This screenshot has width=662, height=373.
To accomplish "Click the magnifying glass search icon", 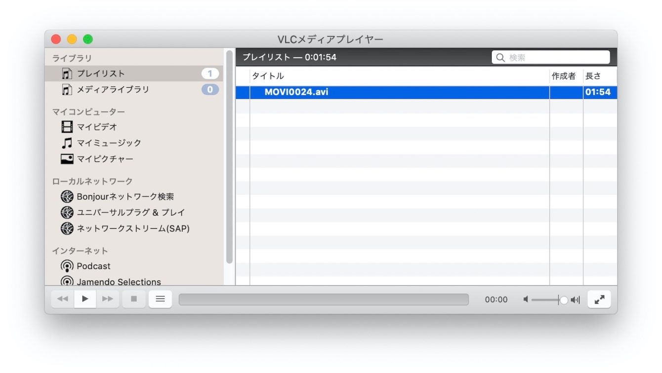I will pos(500,58).
